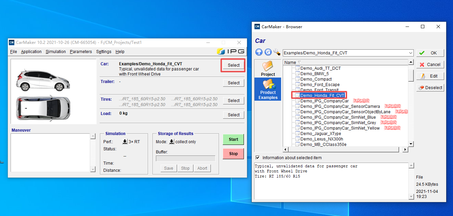This screenshot has height=216, width=453.
Task: Select Demo_Jaguar_XType in list
Action: coord(321,133)
